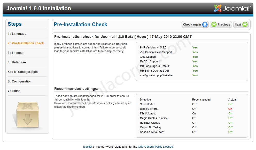Click the 'Magic Quotes Runtime:' directive label
This screenshot has width=256, height=150.
(x=154, y=118)
